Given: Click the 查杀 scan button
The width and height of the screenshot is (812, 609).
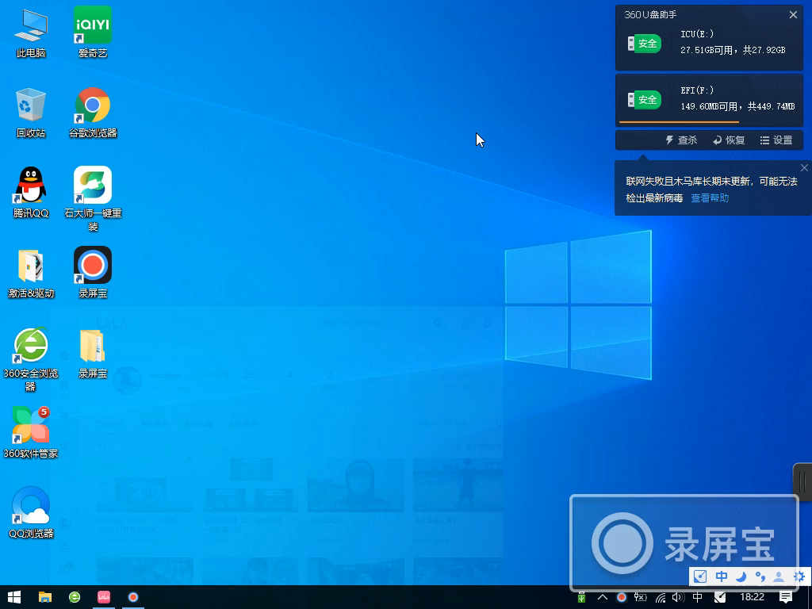Looking at the screenshot, I should point(681,140).
